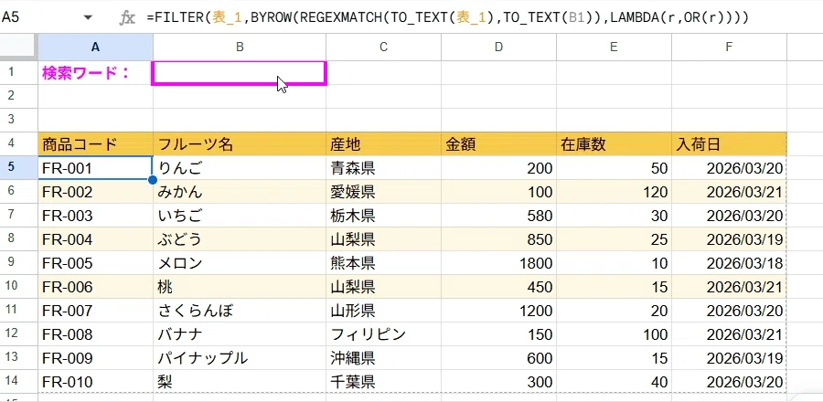This screenshot has height=402, width=823.
Task: Select column E header
Action: click(614, 47)
